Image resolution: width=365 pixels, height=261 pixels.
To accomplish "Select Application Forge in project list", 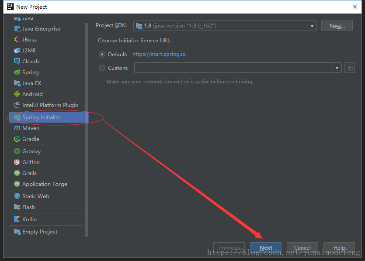I will point(47,184).
